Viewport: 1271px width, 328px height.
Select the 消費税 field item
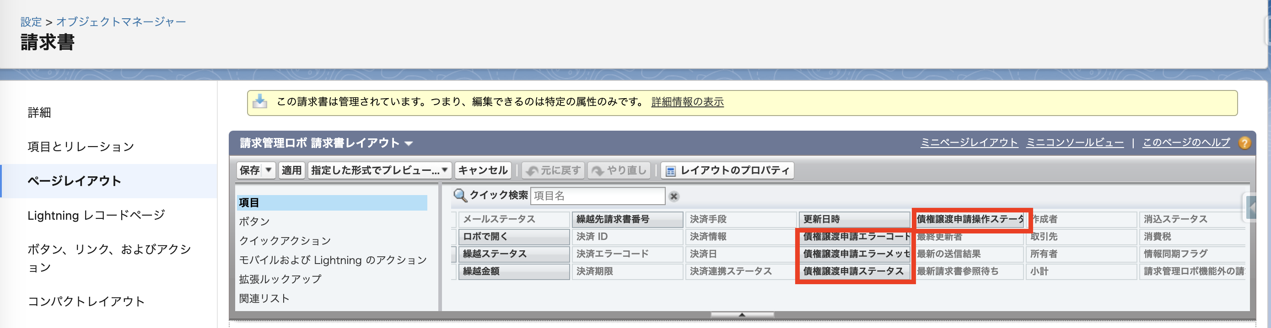pyautogui.click(x=1192, y=236)
